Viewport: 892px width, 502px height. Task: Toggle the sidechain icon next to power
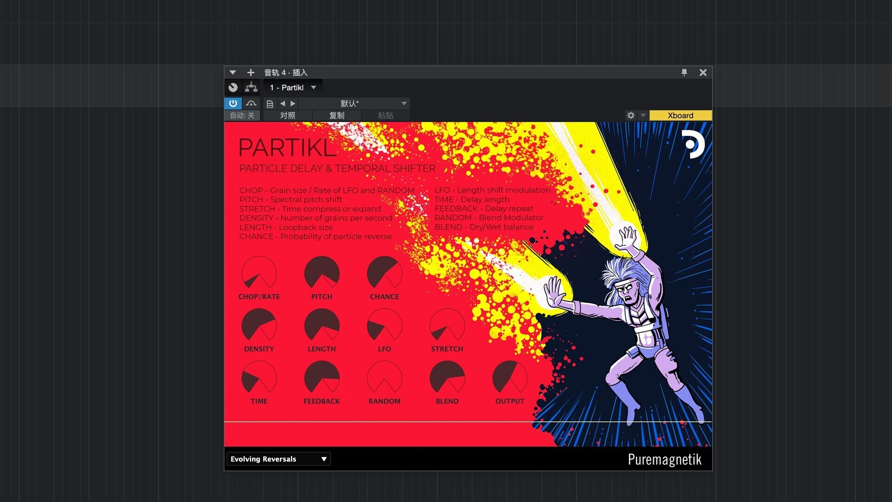[x=251, y=103]
